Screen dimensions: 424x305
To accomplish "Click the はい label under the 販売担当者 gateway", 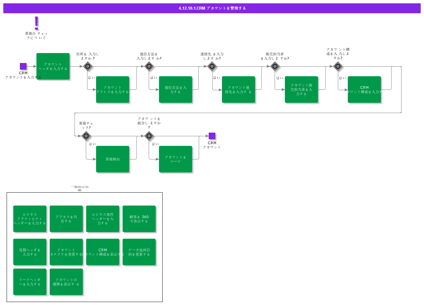I will click(280, 78).
